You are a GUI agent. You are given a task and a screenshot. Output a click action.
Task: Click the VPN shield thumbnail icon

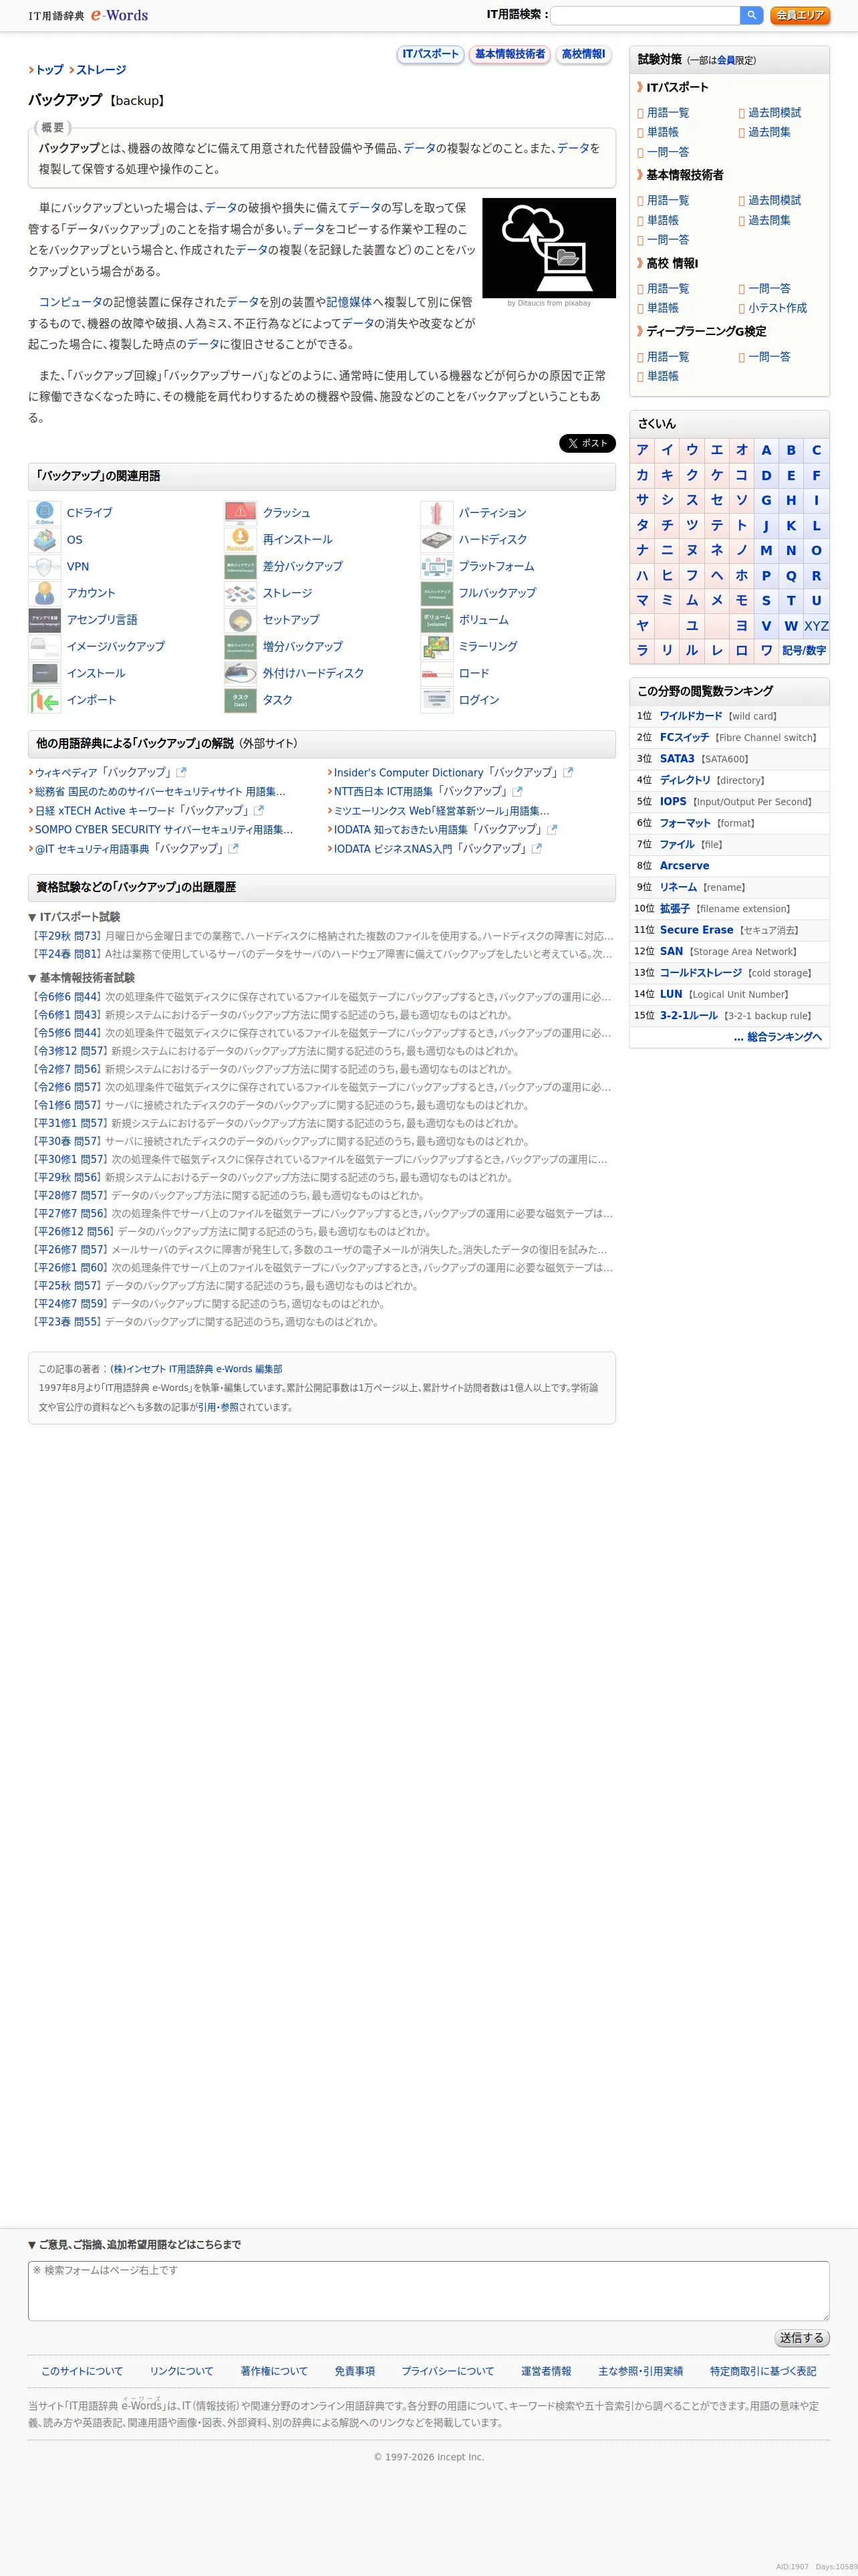point(44,567)
